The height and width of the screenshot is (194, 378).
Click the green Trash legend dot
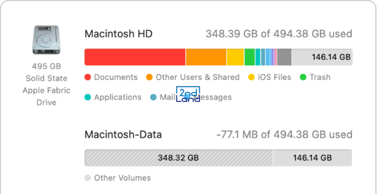[x=303, y=77]
